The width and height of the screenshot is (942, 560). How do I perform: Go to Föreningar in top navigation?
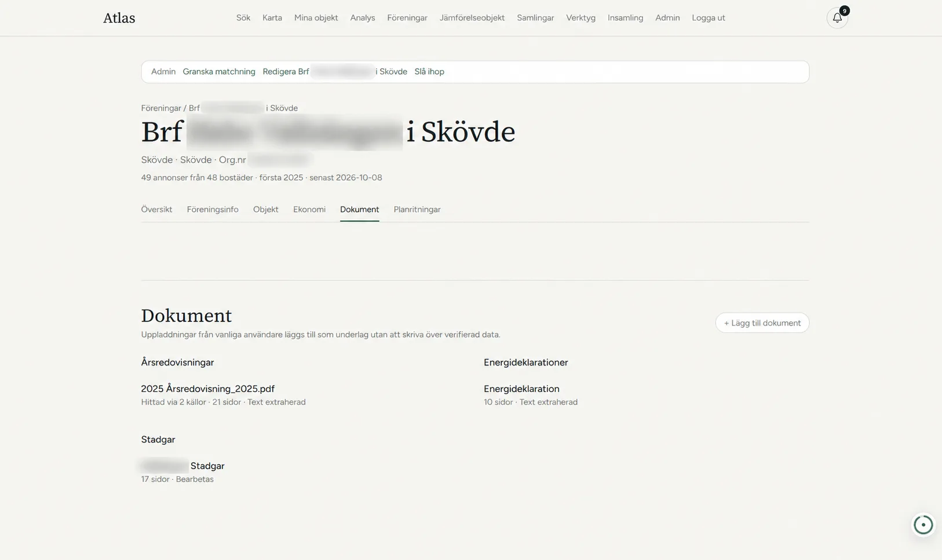407,18
